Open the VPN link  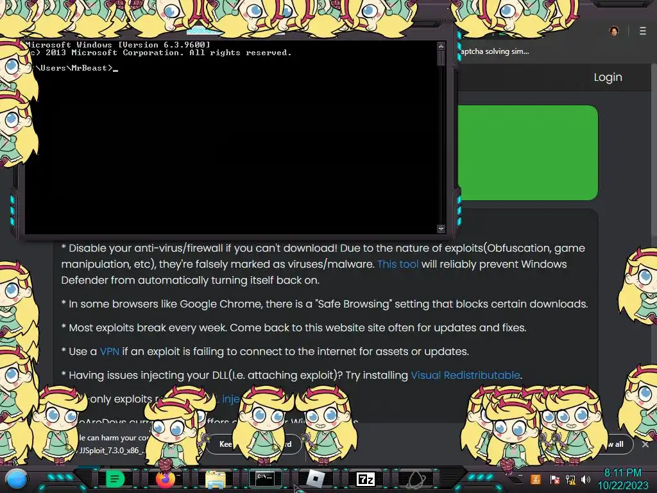(x=109, y=351)
